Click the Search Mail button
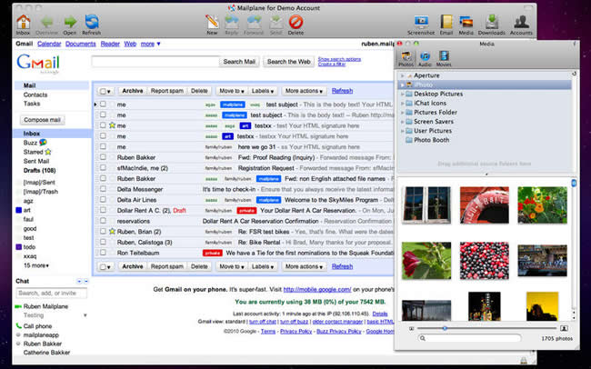Screen dimensions: 591x369 point(238,62)
